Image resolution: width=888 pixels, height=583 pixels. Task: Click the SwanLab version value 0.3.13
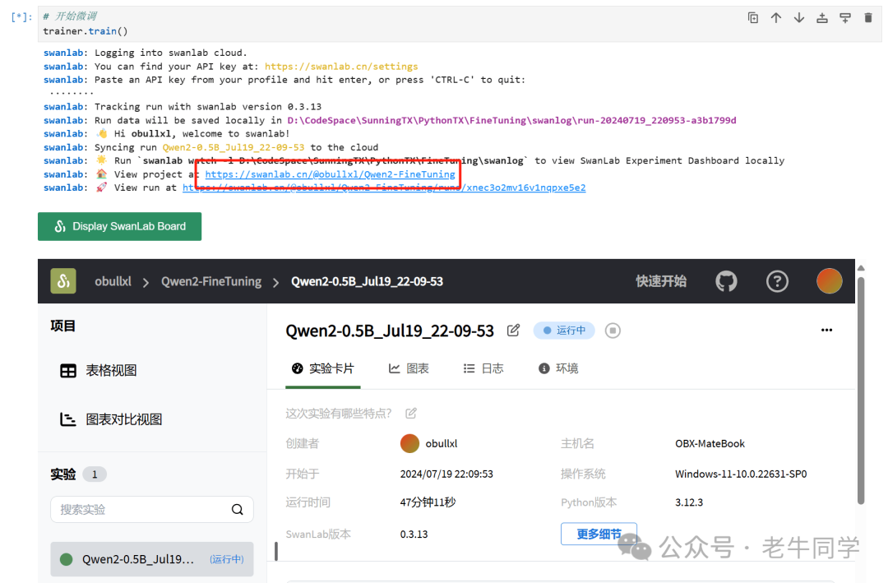(x=414, y=534)
